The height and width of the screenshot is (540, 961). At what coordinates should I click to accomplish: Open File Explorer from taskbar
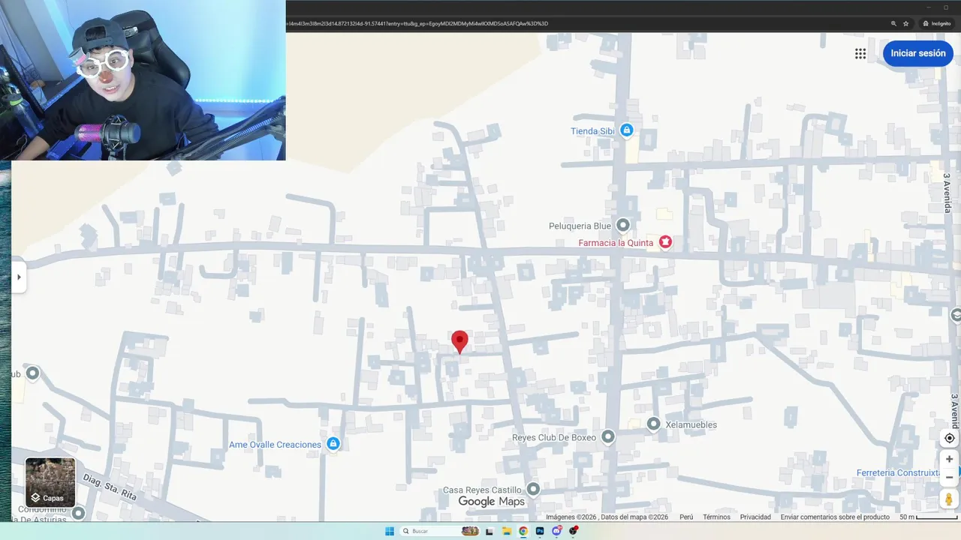pos(507,531)
